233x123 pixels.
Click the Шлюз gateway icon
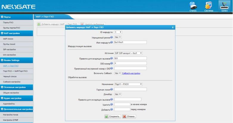coord(224,7)
